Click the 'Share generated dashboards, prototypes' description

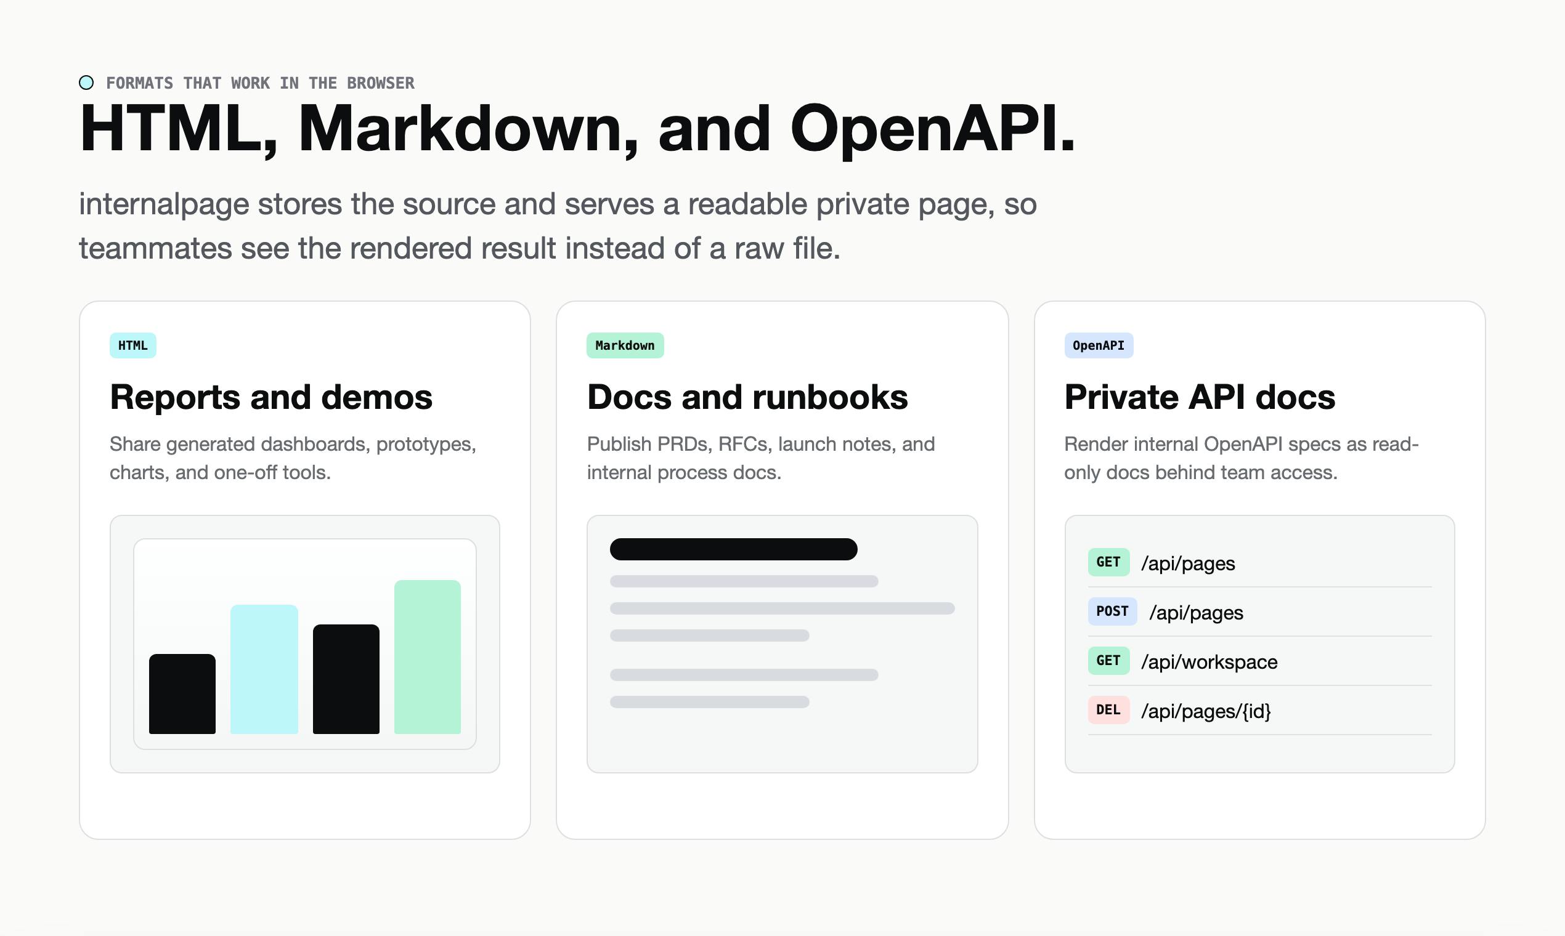[293, 458]
